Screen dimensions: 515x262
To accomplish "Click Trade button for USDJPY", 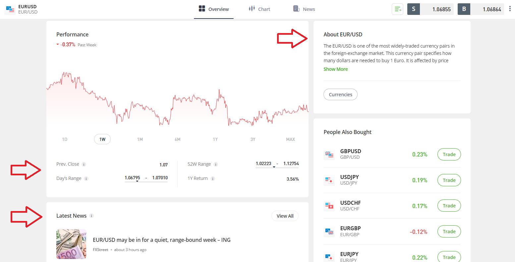I will tap(449, 180).
